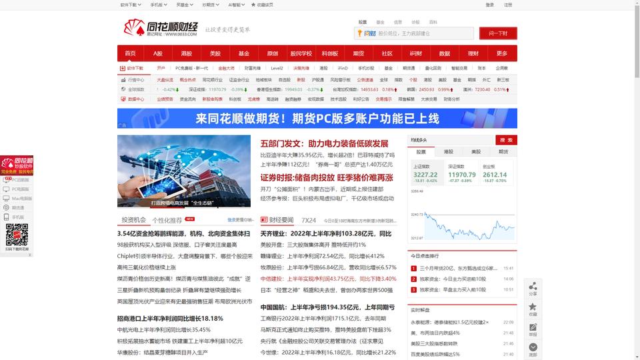Screen dimensions: 640x360
Task: Open article 招商港口上半年净利润同比增长18.18%
Action: click(x=170, y=319)
